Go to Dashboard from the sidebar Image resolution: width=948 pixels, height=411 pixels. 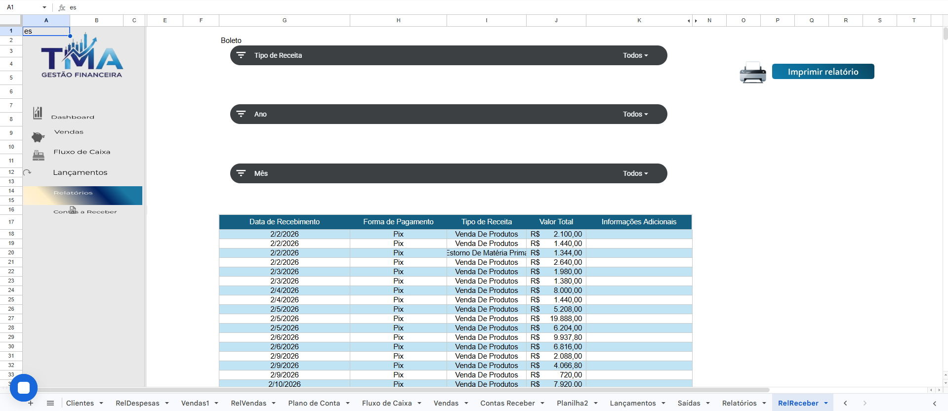pyautogui.click(x=73, y=117)
